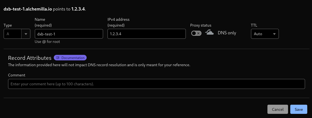
Task: Click the Record Attributes heading
Action: point(30,58)
